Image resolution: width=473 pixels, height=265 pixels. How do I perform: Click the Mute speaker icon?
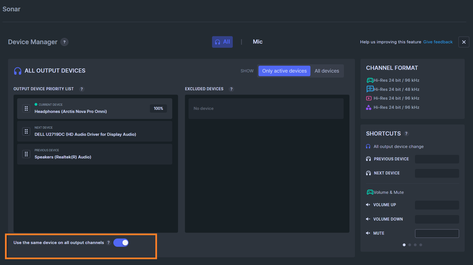(x=368, y=233)
